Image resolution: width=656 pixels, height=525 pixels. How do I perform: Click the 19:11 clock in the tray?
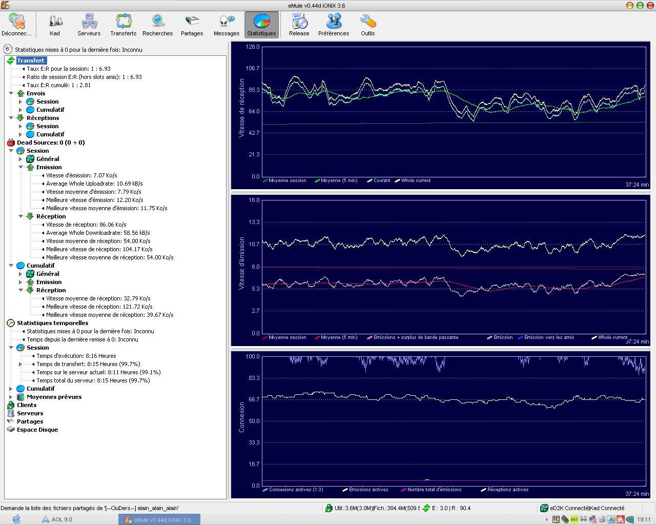[x=644, y=519]
